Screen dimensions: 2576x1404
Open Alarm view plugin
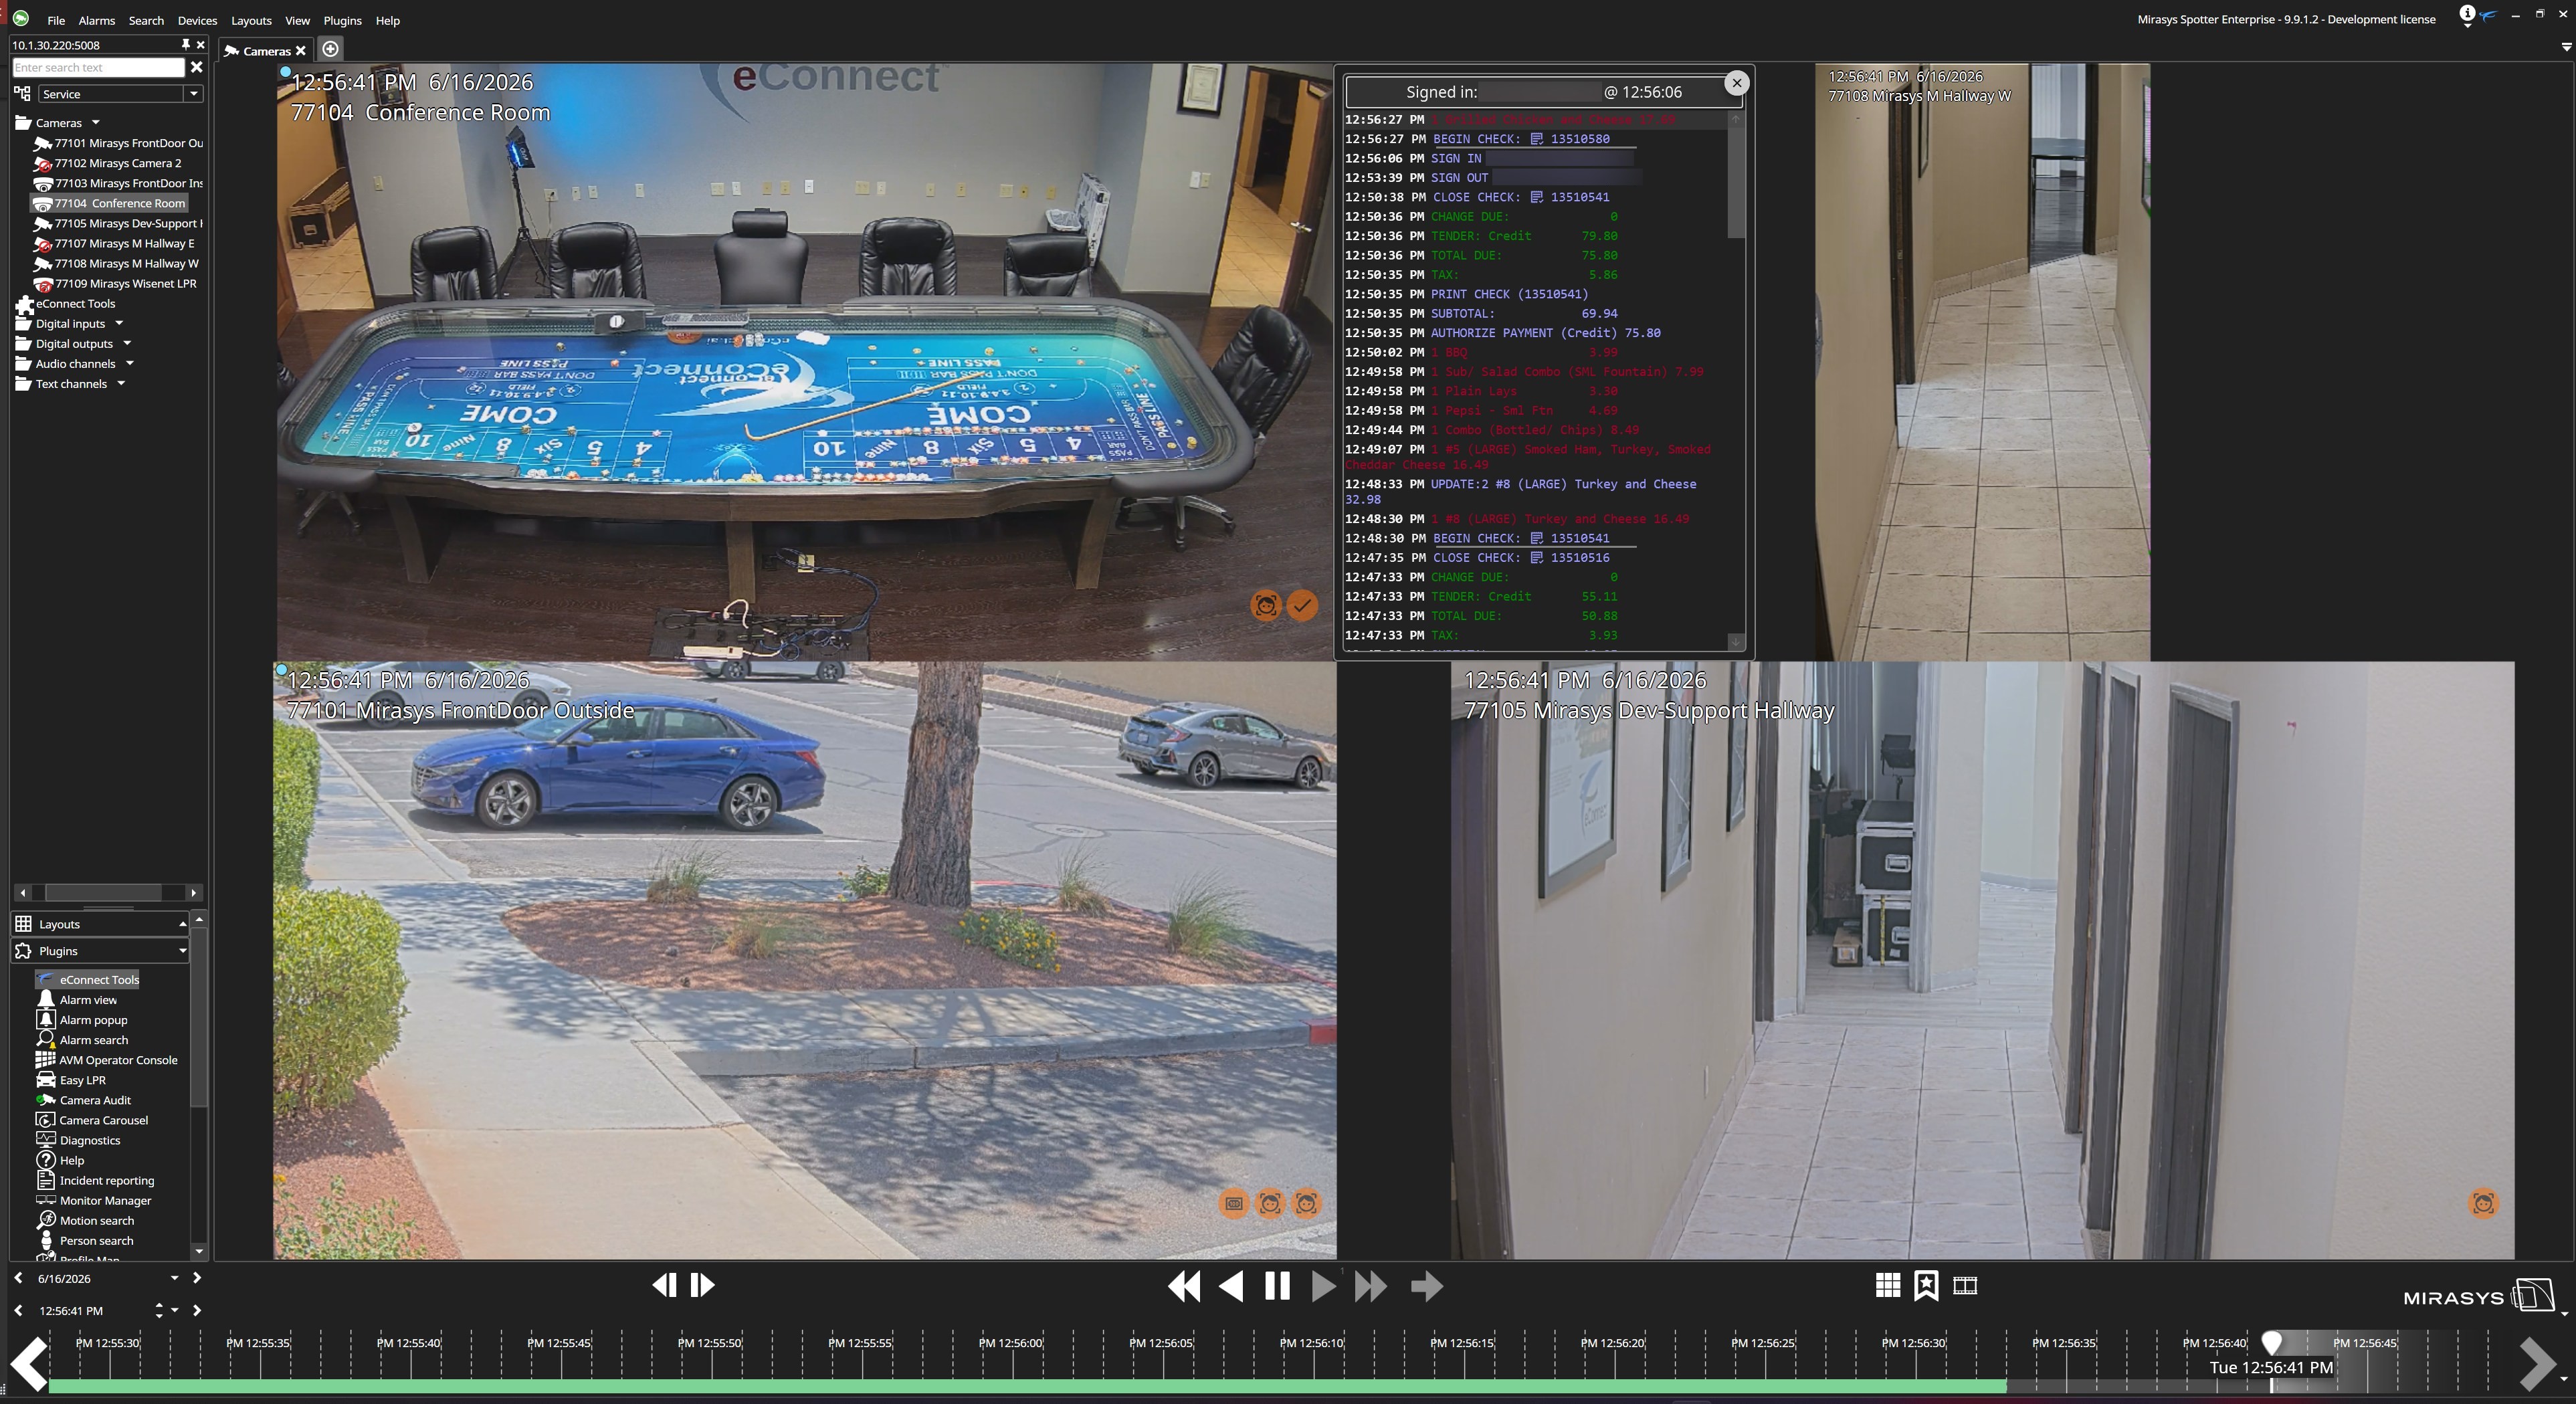[x=77, y=999]
